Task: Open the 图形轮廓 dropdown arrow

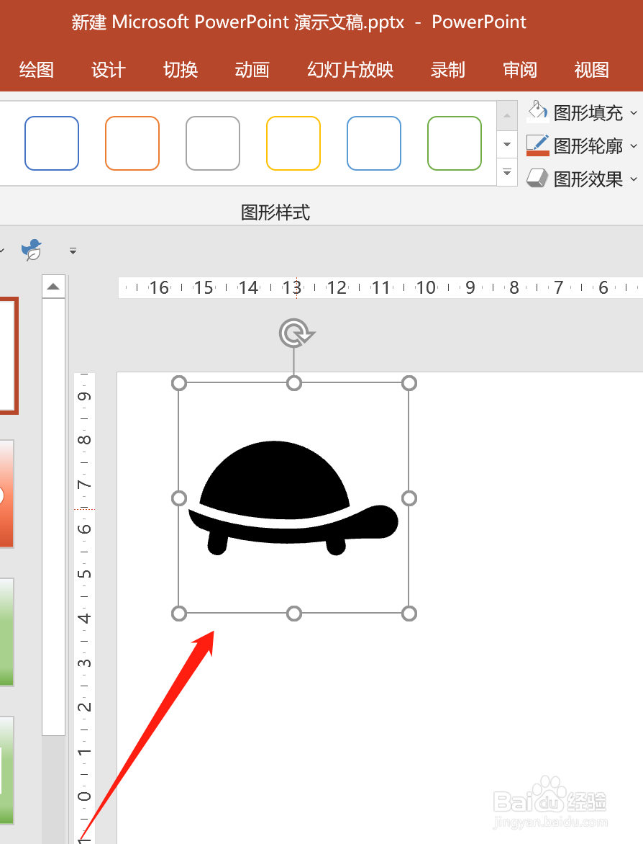Action: click(634, 146)
